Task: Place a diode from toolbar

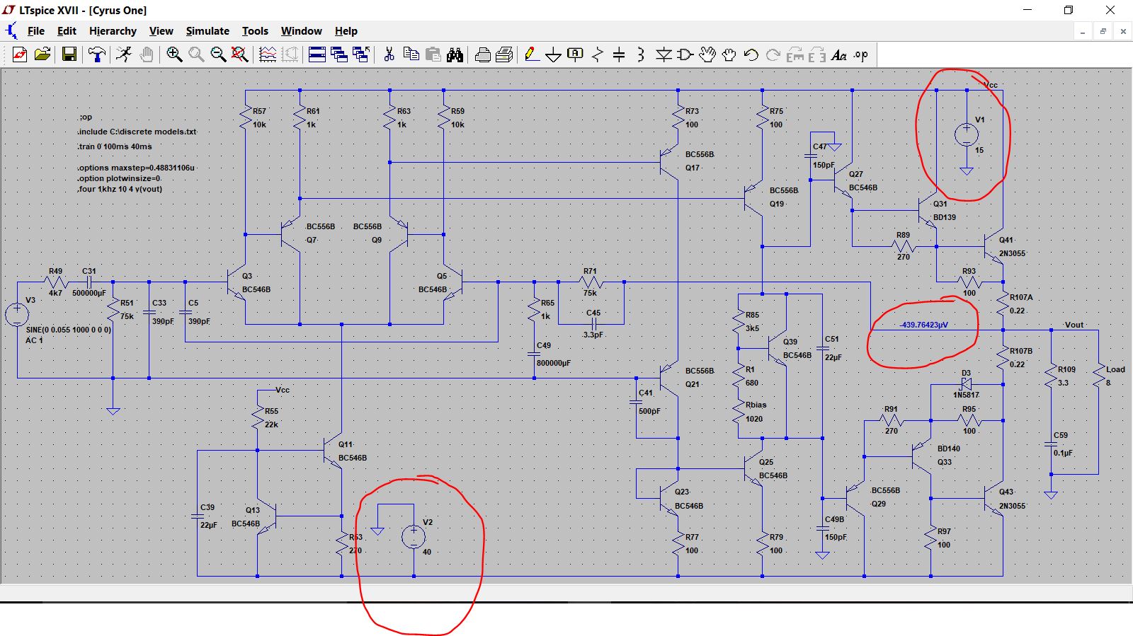Action: [664, 54]
